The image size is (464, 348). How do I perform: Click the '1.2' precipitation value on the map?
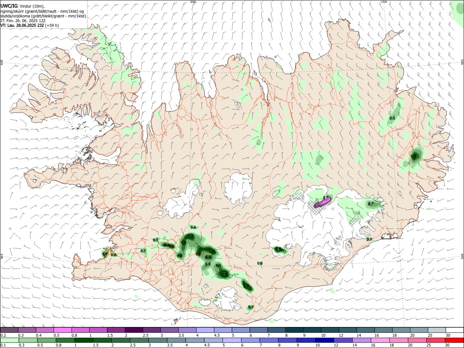coord(179,256)
